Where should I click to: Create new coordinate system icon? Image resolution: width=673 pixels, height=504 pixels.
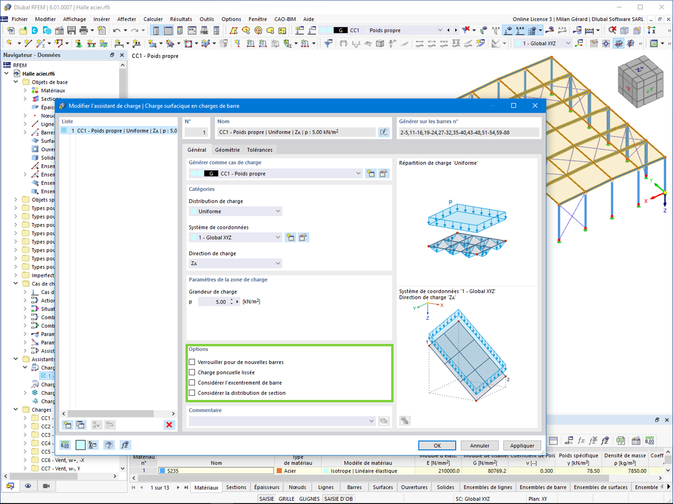tap(290, 237)
